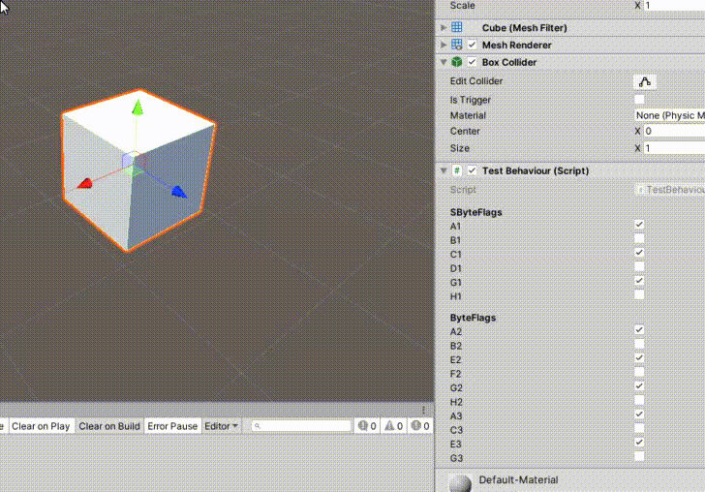Disable the Test Behaviour script checkbox
The image size is (705, 492).
(472, 170)
